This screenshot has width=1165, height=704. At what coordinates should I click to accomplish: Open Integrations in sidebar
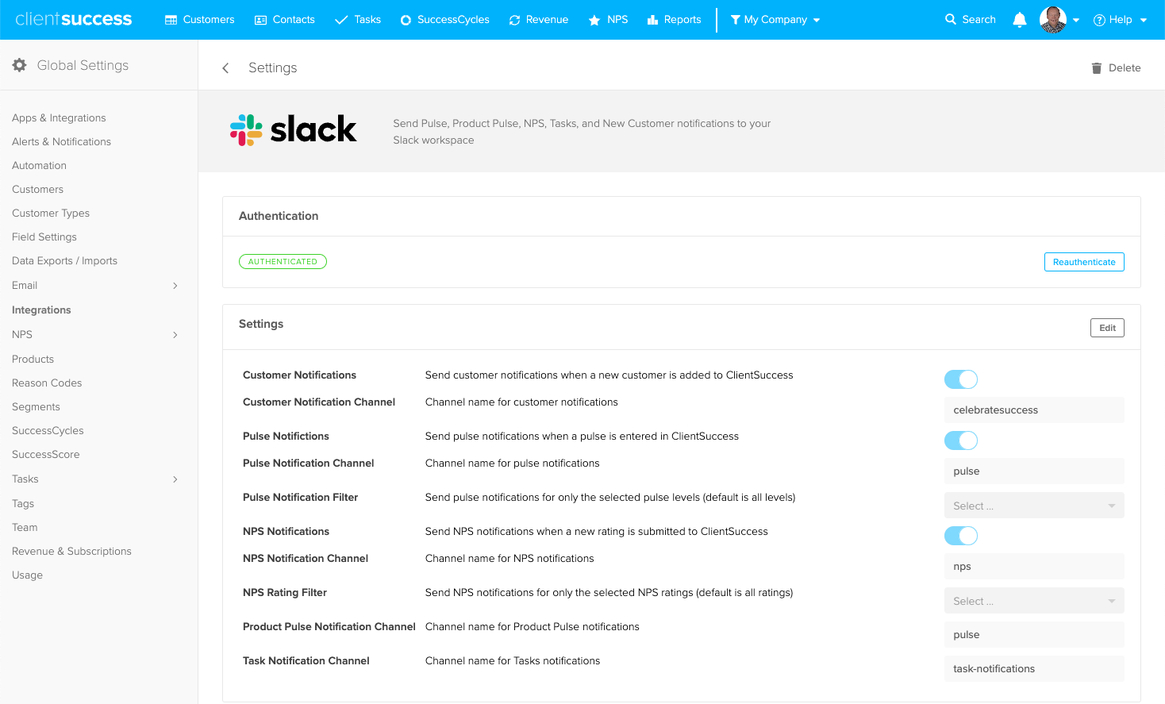(41, 310)
